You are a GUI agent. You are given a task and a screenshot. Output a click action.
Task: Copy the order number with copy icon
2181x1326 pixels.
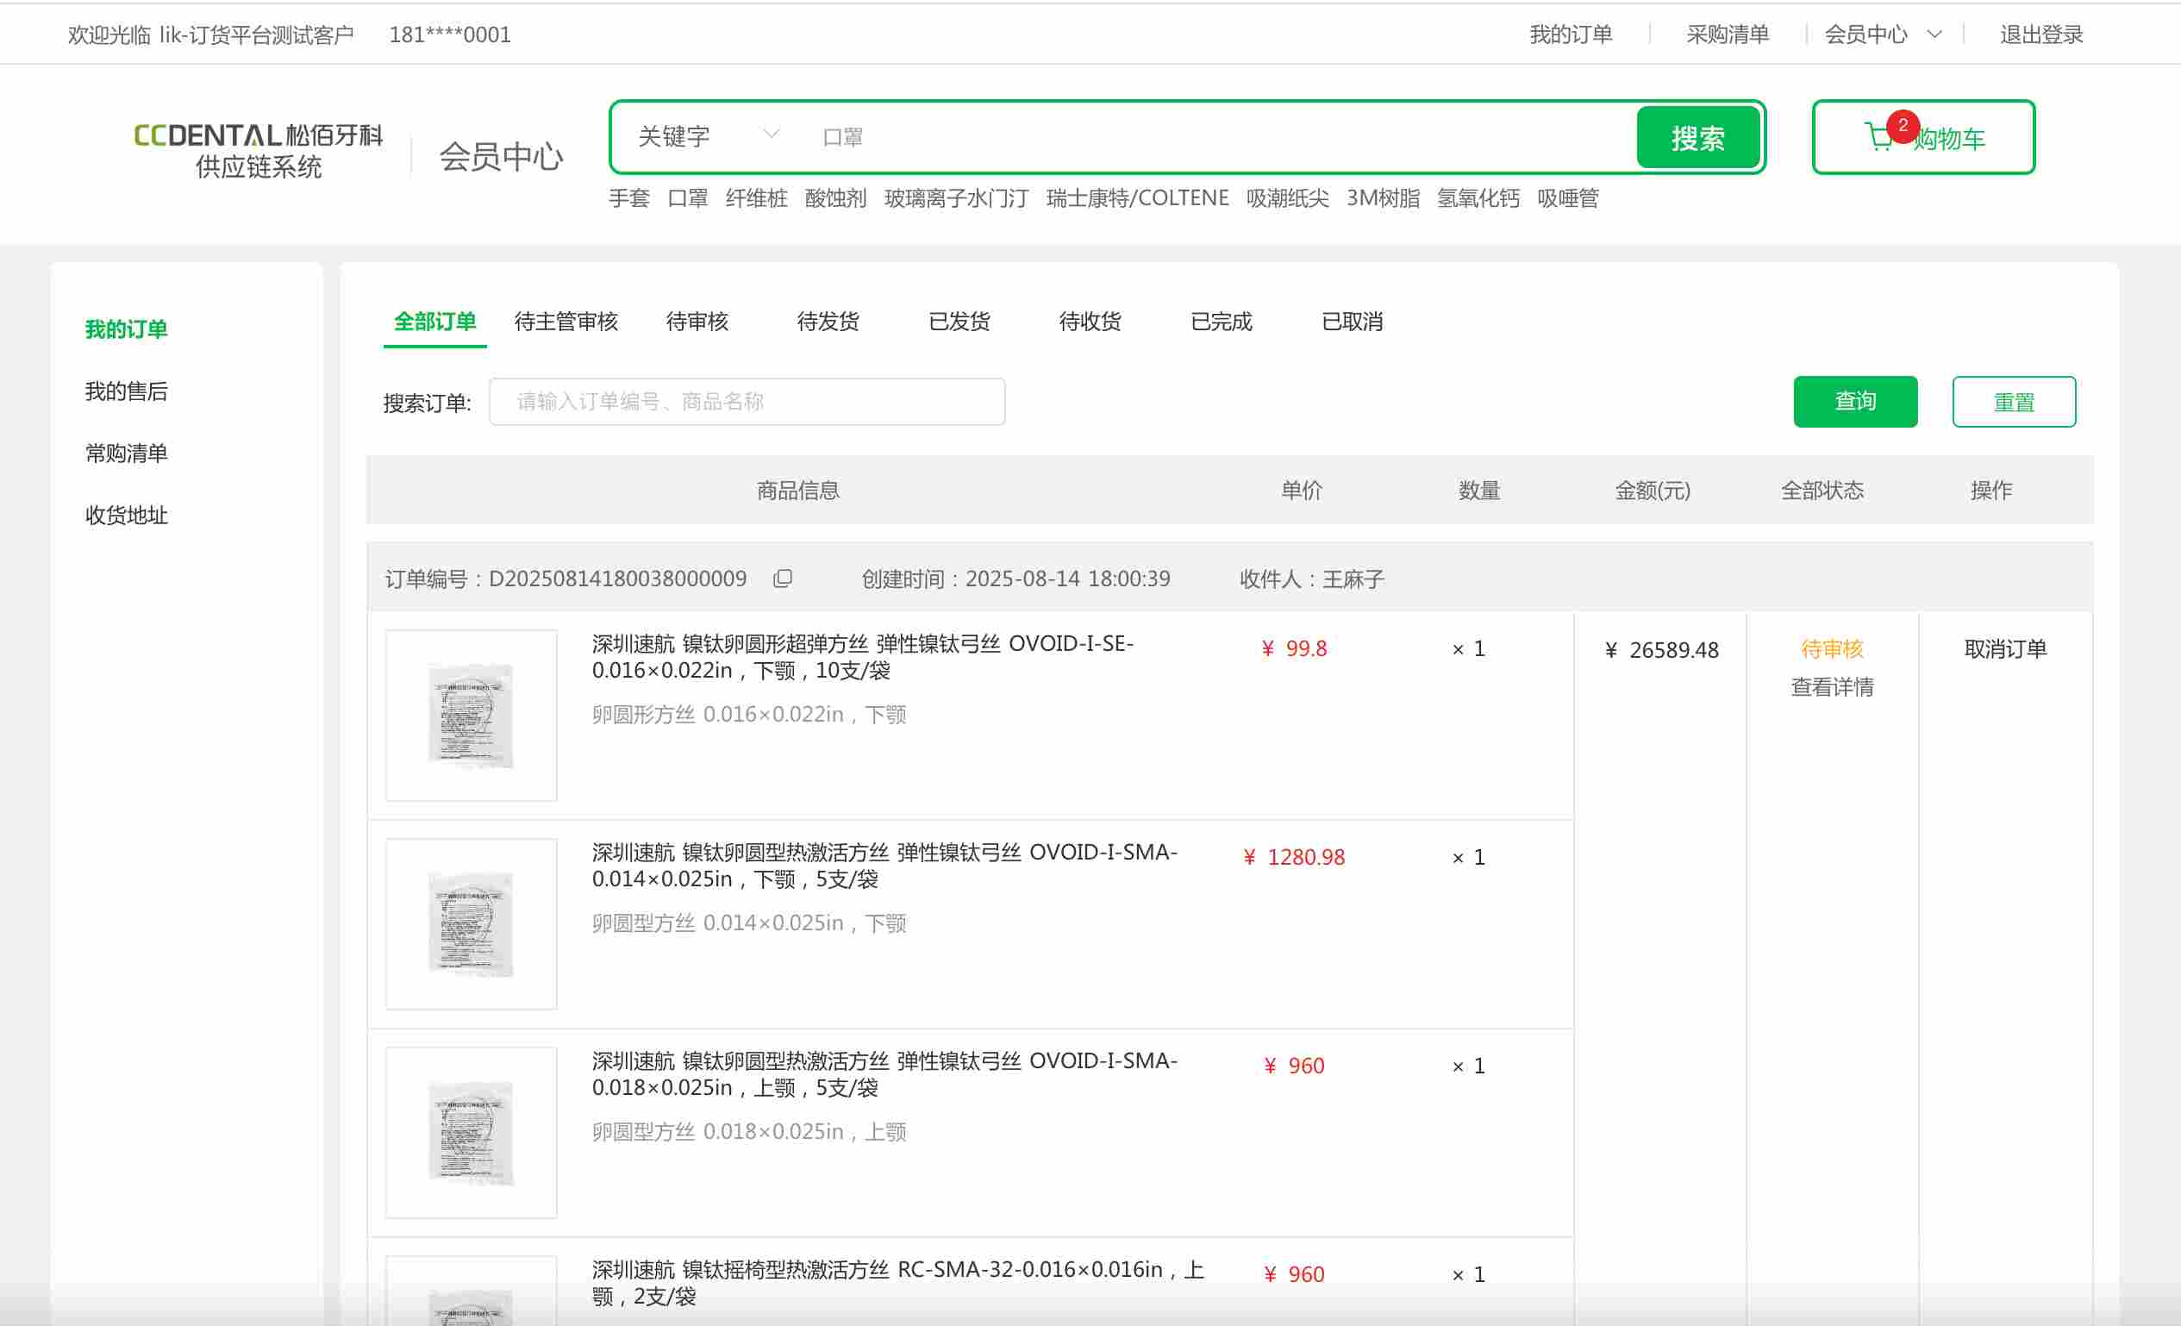point(783,579)
